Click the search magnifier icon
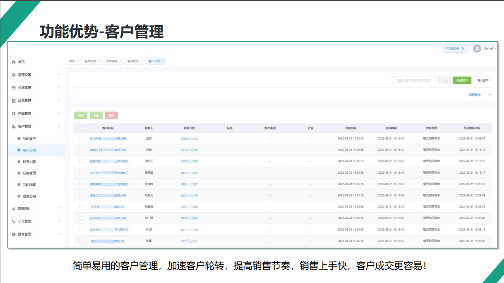Screen dimensions: 504x283 coord(445,81)
